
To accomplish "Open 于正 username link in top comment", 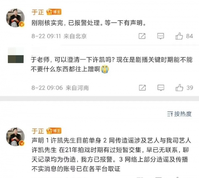I will (x=38, y=12).
